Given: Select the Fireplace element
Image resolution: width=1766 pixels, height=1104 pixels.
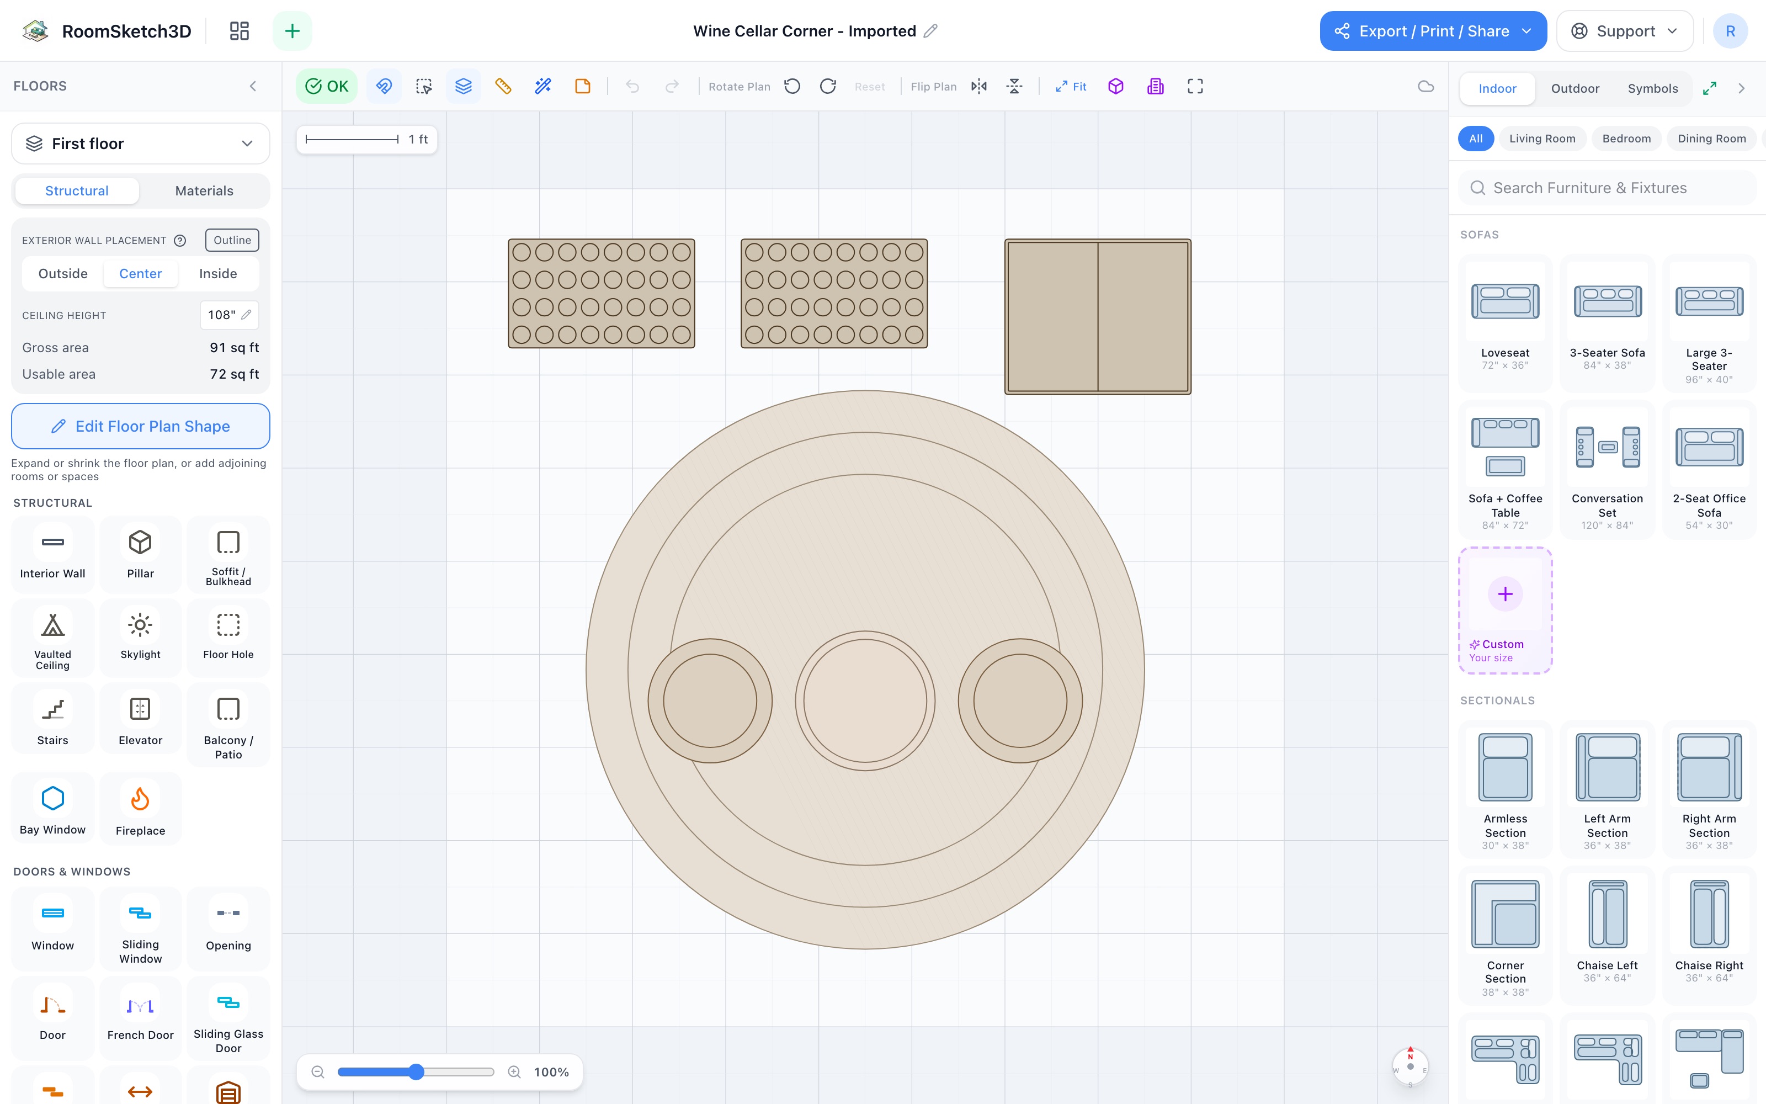Looking at the screenshot, I should 140,809.
